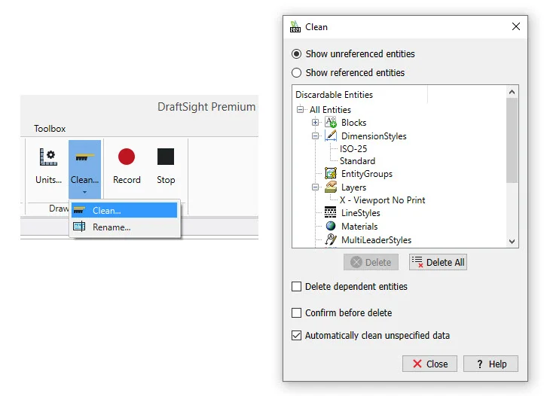Screen dimensions: 544x396
Task: Click the Materials globe icon in the tree
Action: pos(331,226)
